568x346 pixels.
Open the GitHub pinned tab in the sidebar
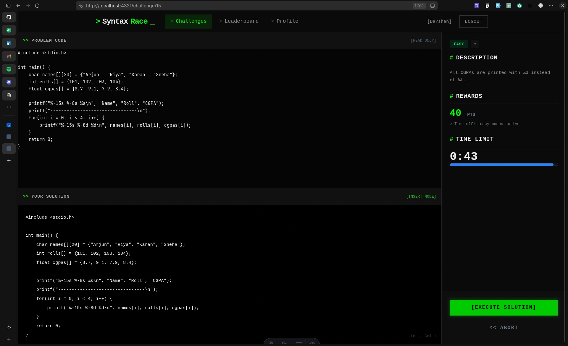click(9, 17)
